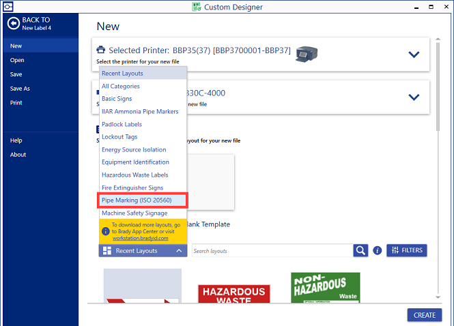Choose Hazardous Waste Labels category
The height and width of the screenshot is (326, 454).
click(143, 175)
